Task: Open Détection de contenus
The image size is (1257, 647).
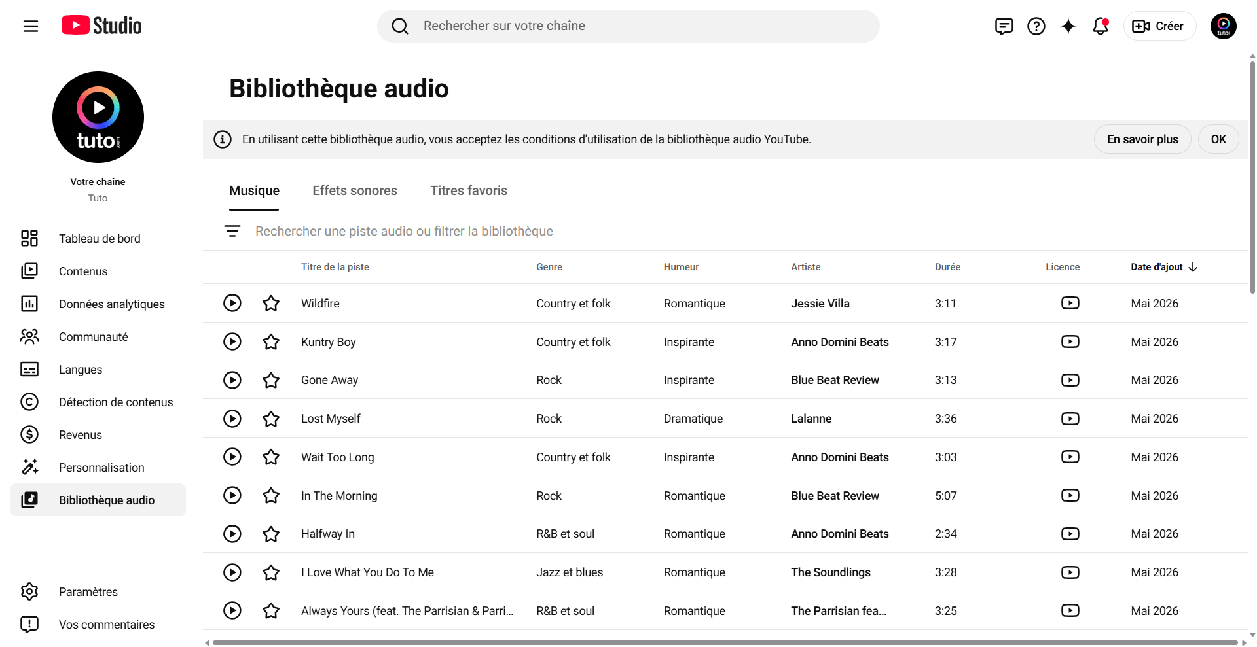Action: [98, 402]
